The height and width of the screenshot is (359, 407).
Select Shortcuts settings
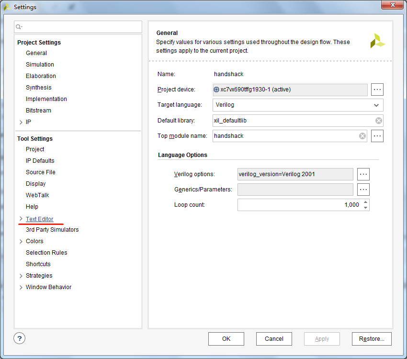pyautogui.click(x=38, y=264)
